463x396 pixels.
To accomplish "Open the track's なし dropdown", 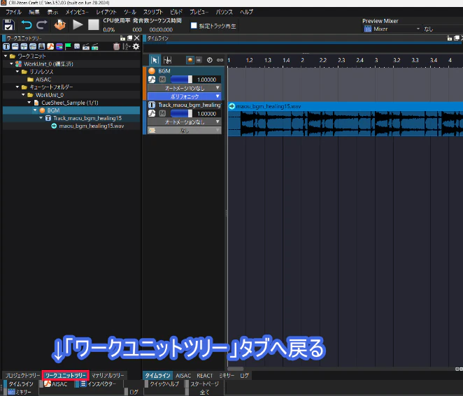I will (184, 130).
